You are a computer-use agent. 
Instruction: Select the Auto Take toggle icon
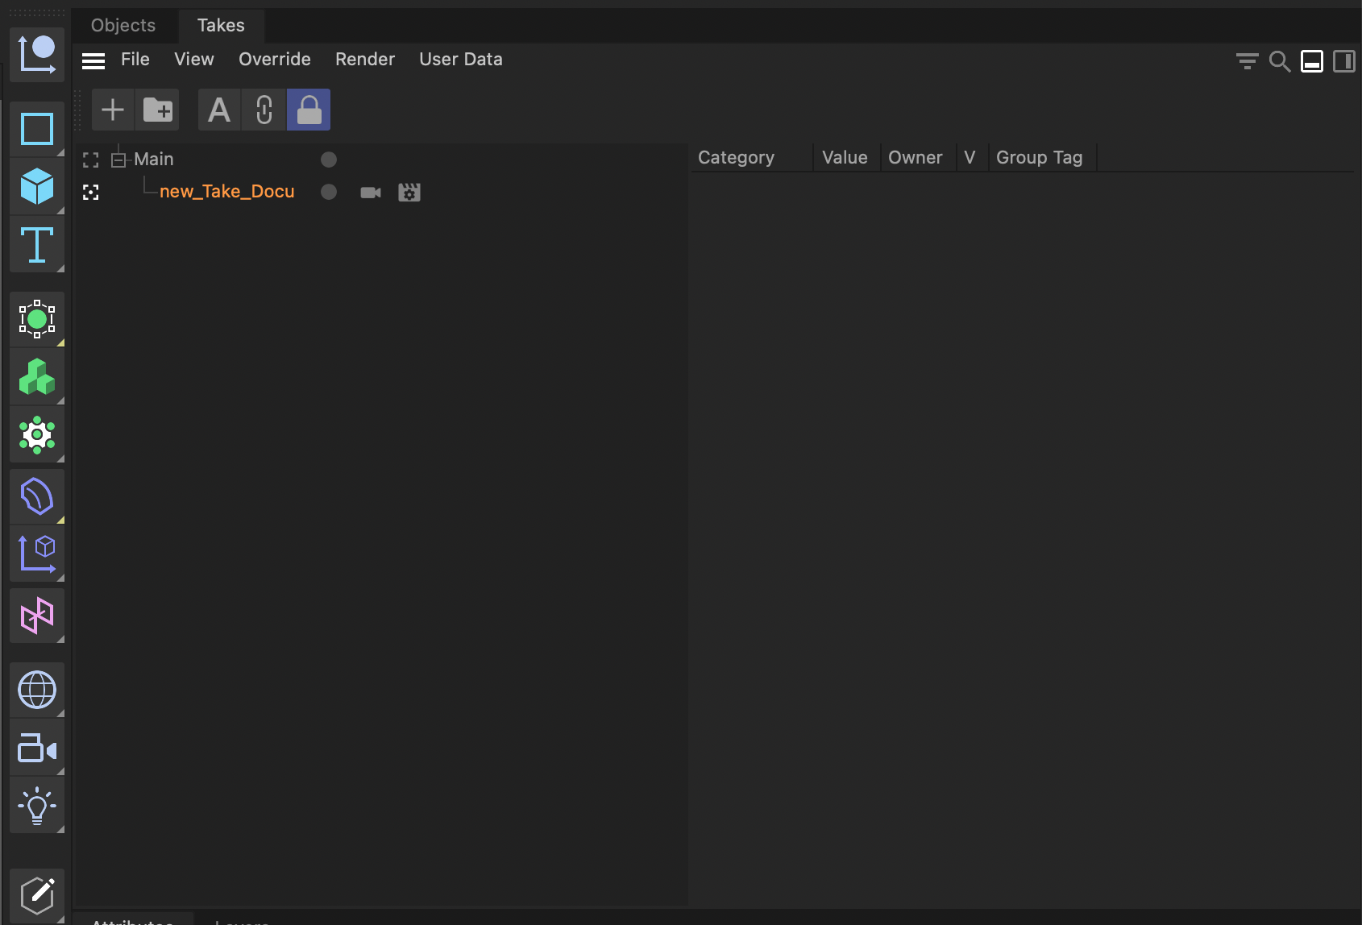pos(218,109)
